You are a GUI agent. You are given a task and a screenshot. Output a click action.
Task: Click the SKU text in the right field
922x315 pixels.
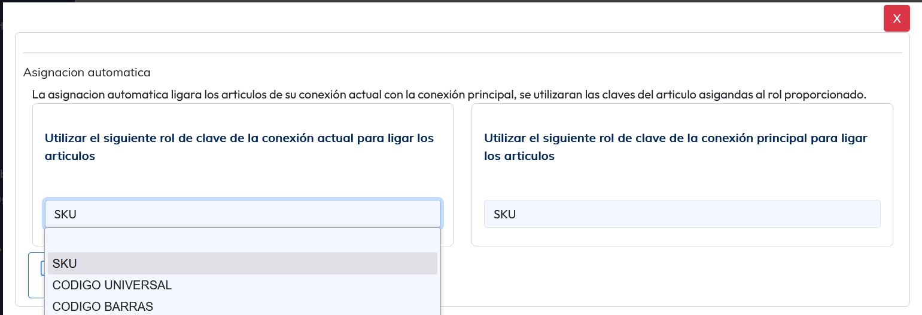(x=504, y=214)
